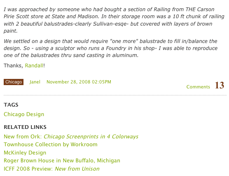Image resolution: width=229 pixels, height=176 pixels.
Task: Click the dotted divider below post metadata
Action: (x=115, y=95)
